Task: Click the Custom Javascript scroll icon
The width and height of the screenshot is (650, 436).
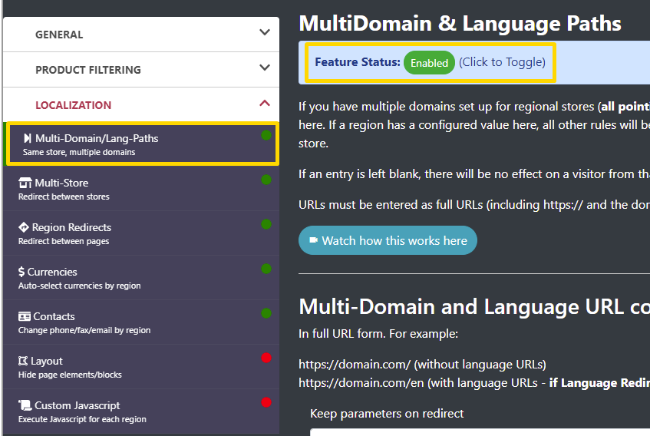Action: point(25,405)
